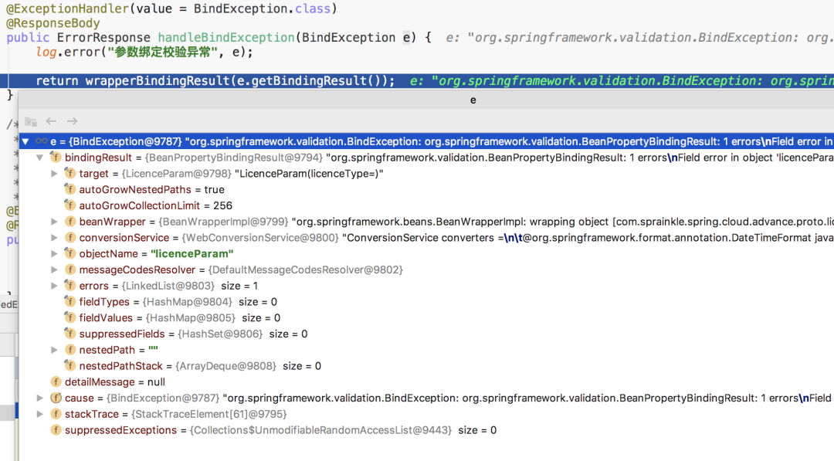The width and height of the screenshot is (834, 461).
Task: Click the watch glasses icon on 'e' row
Action: pos(42,141)
